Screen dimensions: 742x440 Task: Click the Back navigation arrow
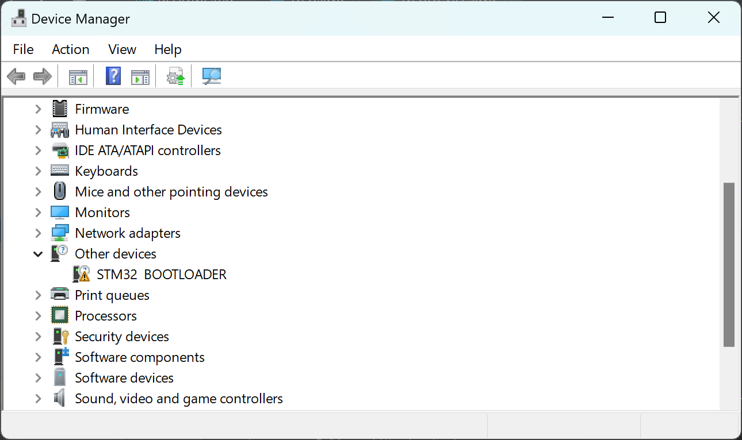point(16,75)
